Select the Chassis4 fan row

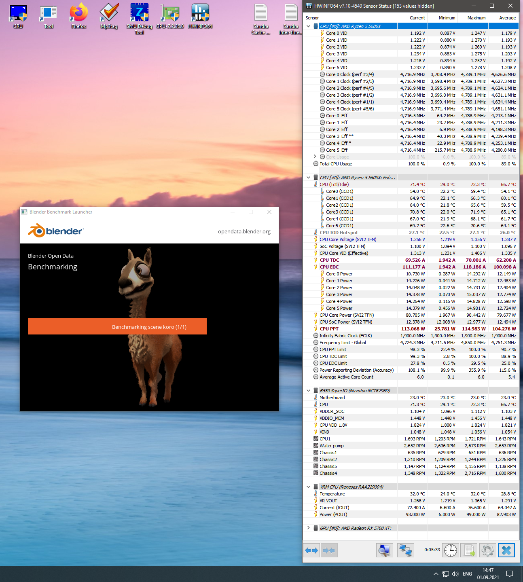pyautogui.click(x=411, y=473)
